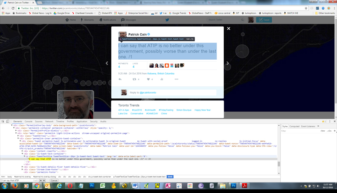Viewport: 337px width, 193px height.
Task: Open the Google Trends bookmark
Action: [x=177, y=13]
